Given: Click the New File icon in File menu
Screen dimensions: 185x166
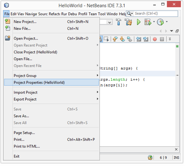Looking at the screenshot, I should tap(7, 28).
